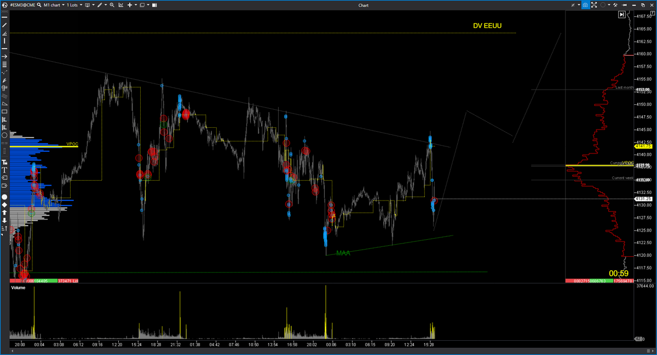Select the vertical line tool
Screen dimensions: 657x355
click(x=4, y=40)
